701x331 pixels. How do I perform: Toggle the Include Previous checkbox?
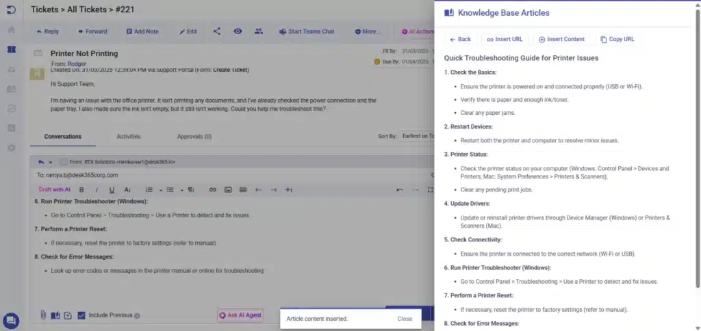click(81, 315)
